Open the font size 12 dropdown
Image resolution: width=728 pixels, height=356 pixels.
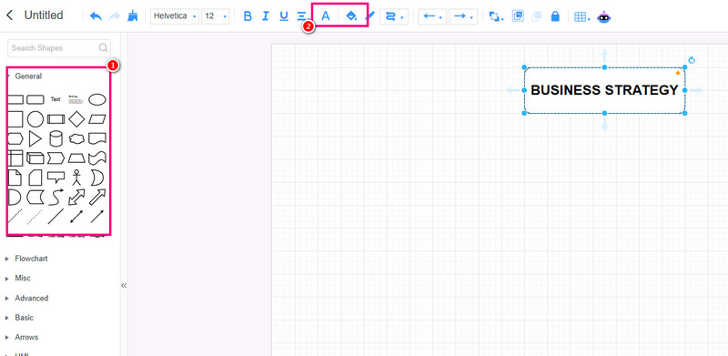(216, 16)
